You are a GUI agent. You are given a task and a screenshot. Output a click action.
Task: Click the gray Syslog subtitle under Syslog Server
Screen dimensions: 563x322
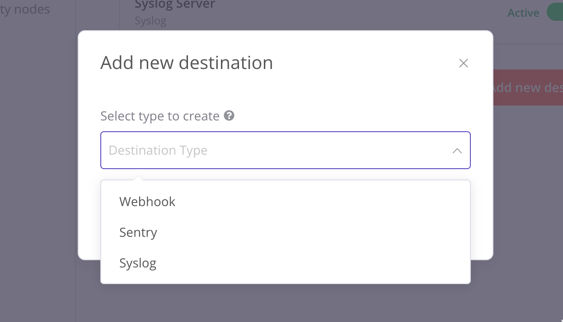pos(150,21)
